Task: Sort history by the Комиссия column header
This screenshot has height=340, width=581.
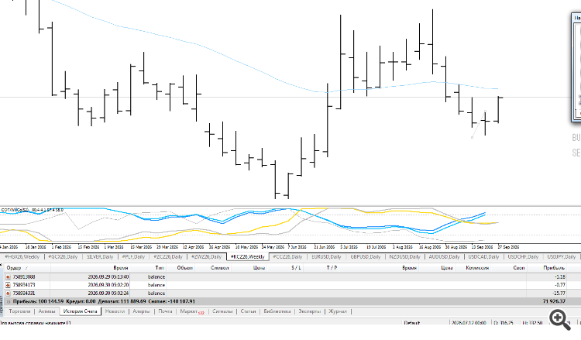Action: (477, 267)
